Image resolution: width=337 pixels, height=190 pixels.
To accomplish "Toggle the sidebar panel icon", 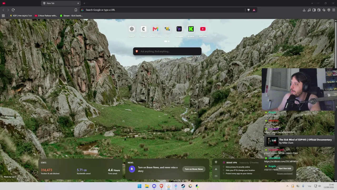I will click(x=314, y=10).
